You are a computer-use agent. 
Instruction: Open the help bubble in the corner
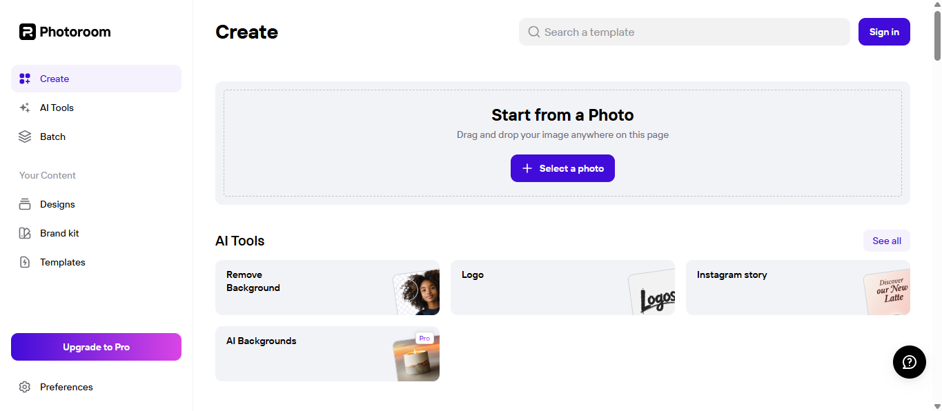pos(909,362)
